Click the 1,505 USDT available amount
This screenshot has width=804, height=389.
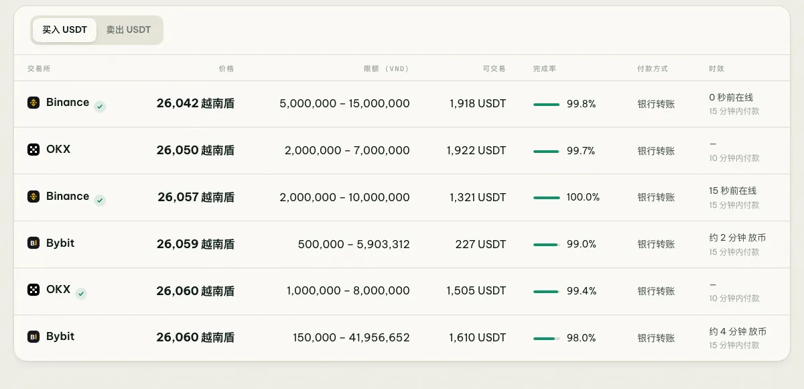[x=476, y=291]
